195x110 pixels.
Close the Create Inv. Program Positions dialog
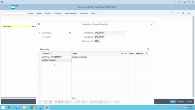pyautogui.click(x=152, y=24)
